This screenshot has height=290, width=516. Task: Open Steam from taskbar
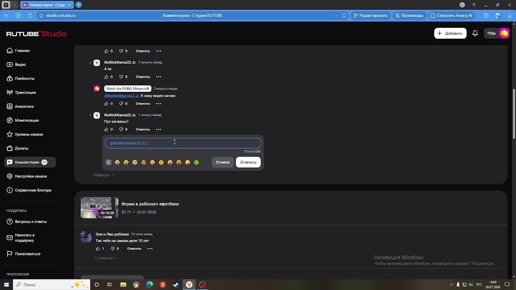click(176, 285)
